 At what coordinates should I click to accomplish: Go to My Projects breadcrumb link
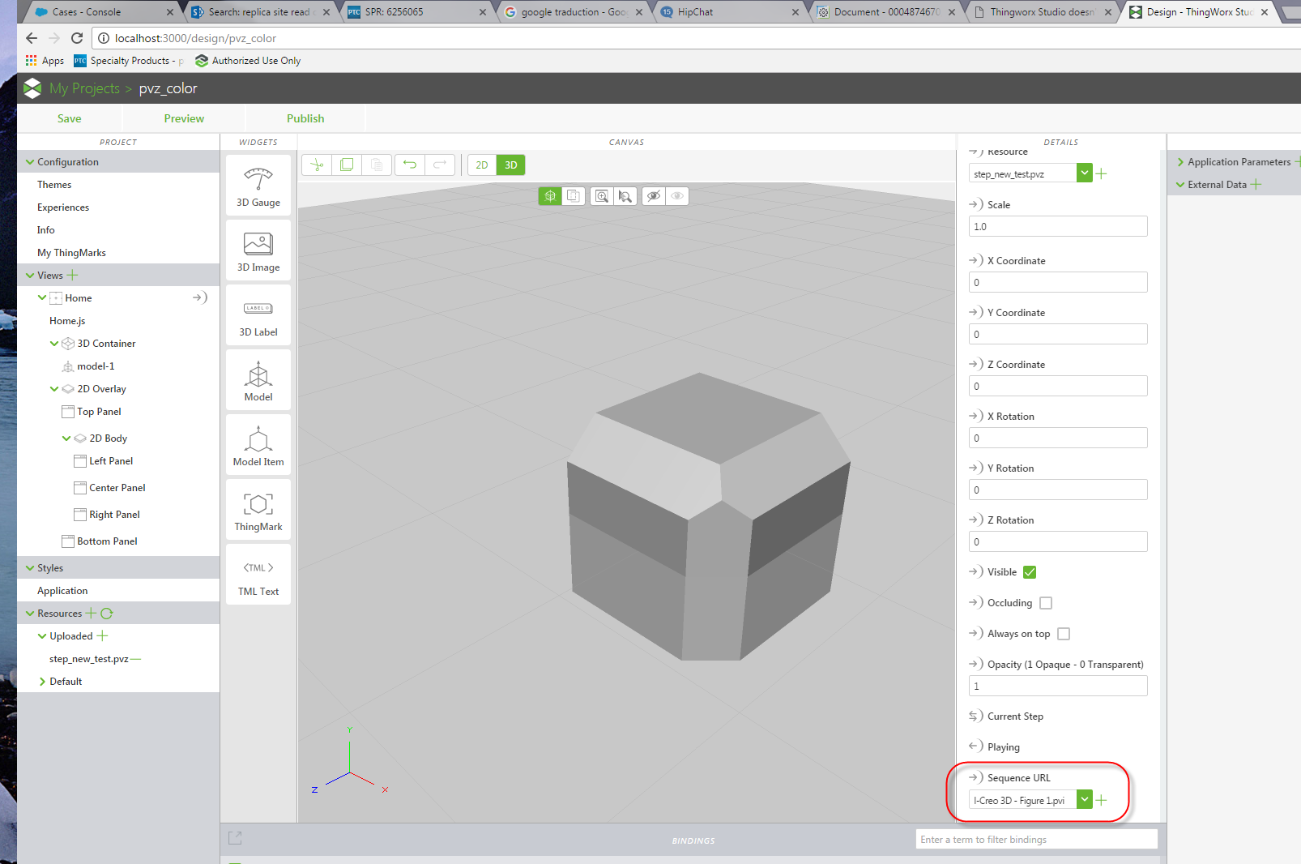pyautogui.click(x=84, y=88)
